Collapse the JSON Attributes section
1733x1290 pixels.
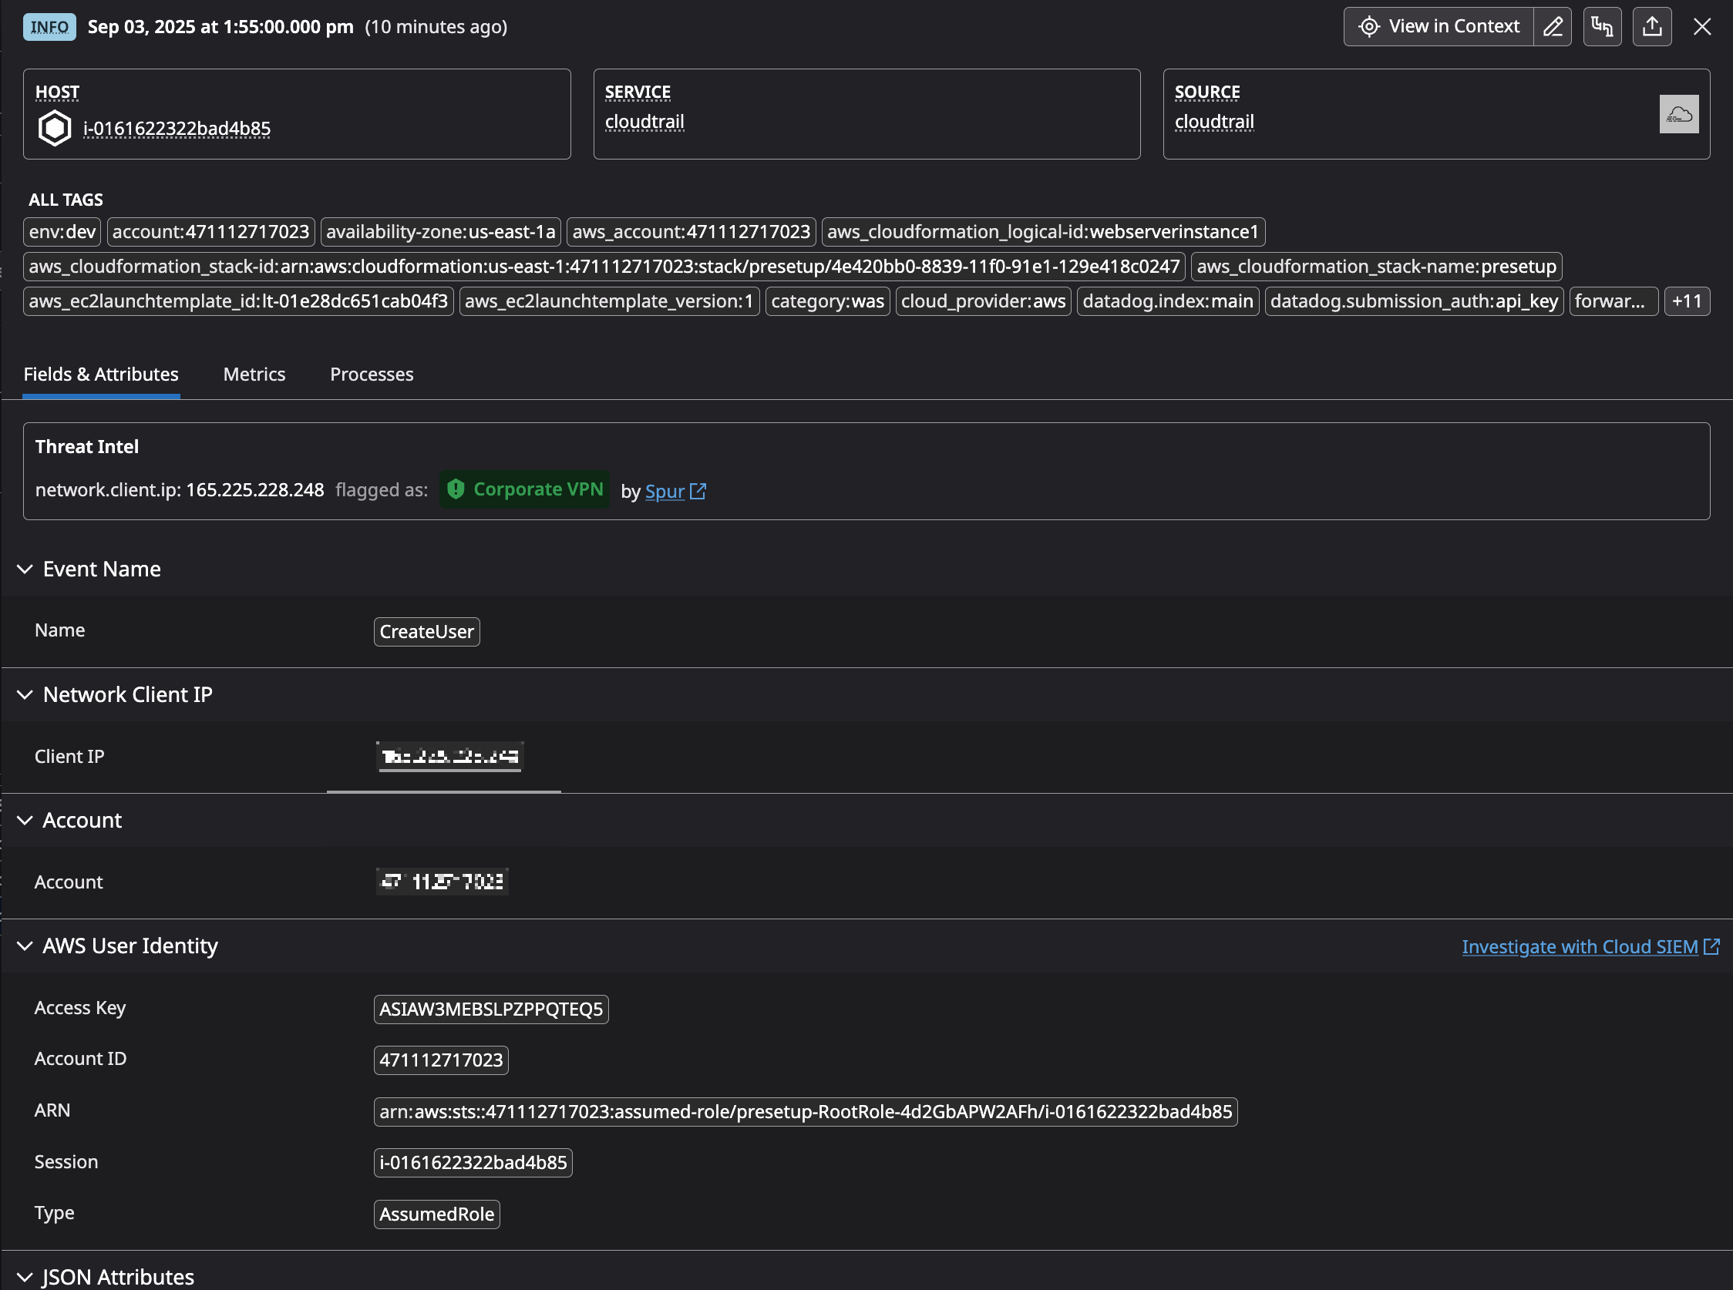[x=25, y=1277]
